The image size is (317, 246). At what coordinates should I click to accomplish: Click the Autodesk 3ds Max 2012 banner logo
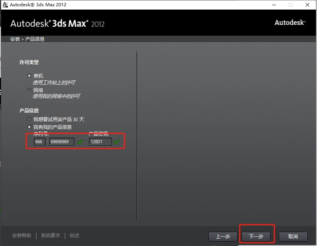point(57,22)
